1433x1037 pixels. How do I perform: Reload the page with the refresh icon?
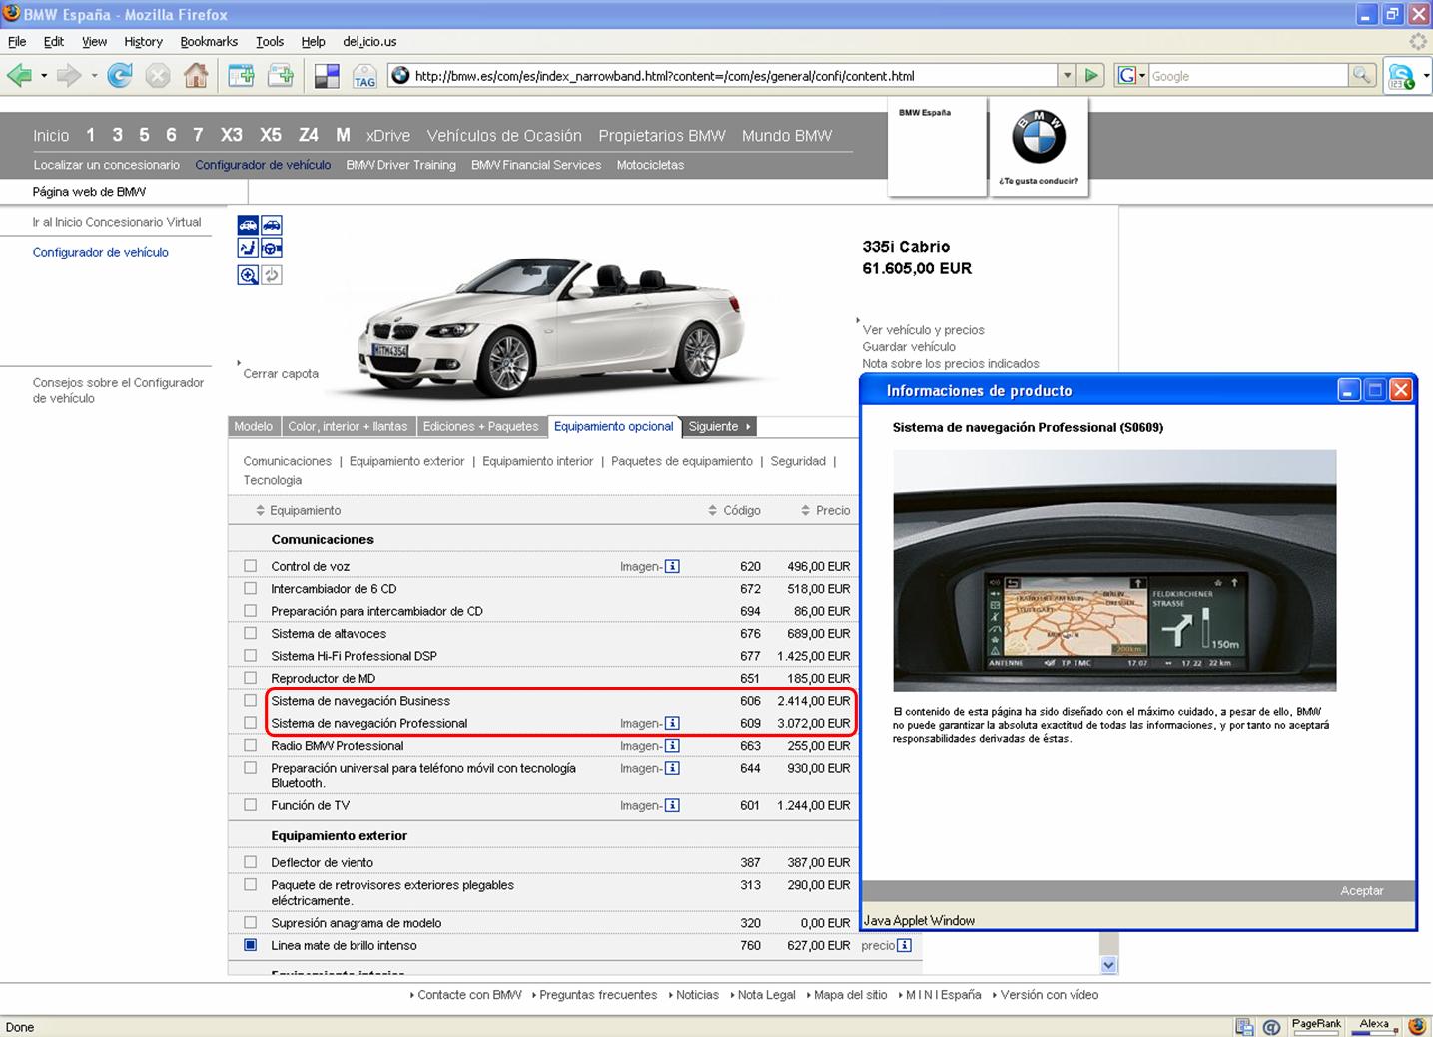click(x=120, y=76)
